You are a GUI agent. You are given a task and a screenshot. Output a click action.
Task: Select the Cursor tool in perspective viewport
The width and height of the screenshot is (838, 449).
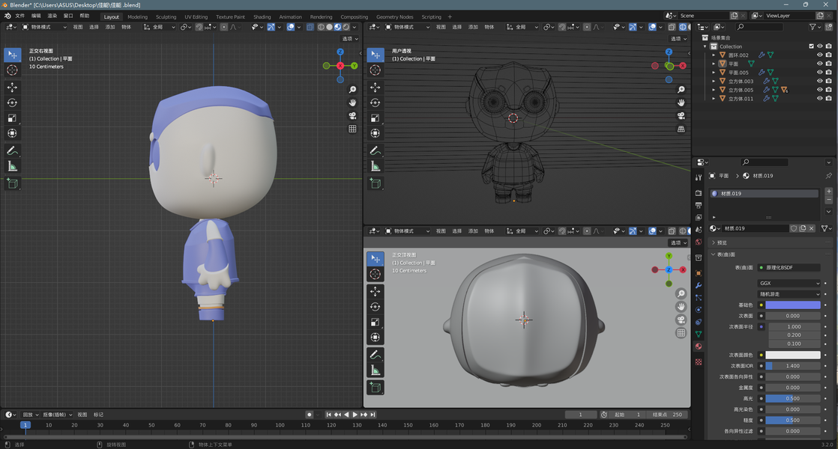[x=376, y=70]
